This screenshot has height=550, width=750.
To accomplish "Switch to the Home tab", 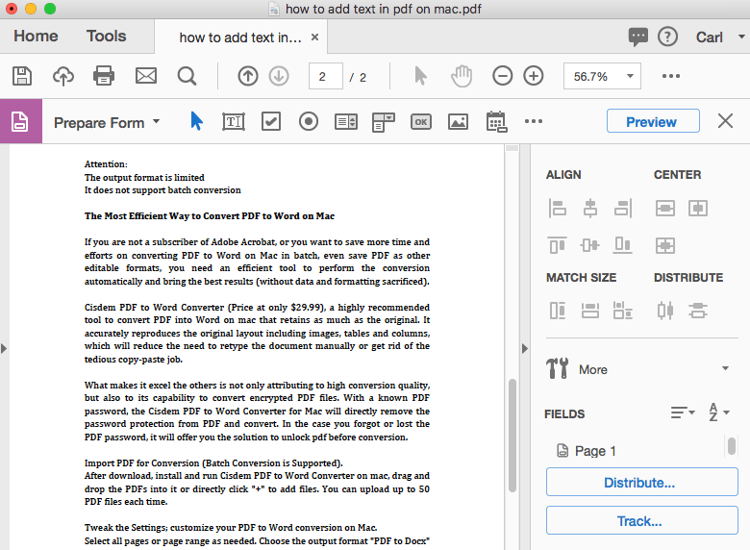I will tap(36, 37).
